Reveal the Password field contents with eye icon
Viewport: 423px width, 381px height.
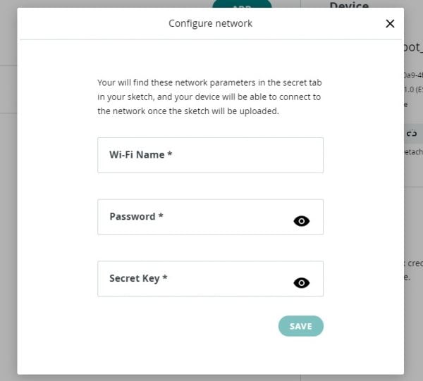click(301, 221)
